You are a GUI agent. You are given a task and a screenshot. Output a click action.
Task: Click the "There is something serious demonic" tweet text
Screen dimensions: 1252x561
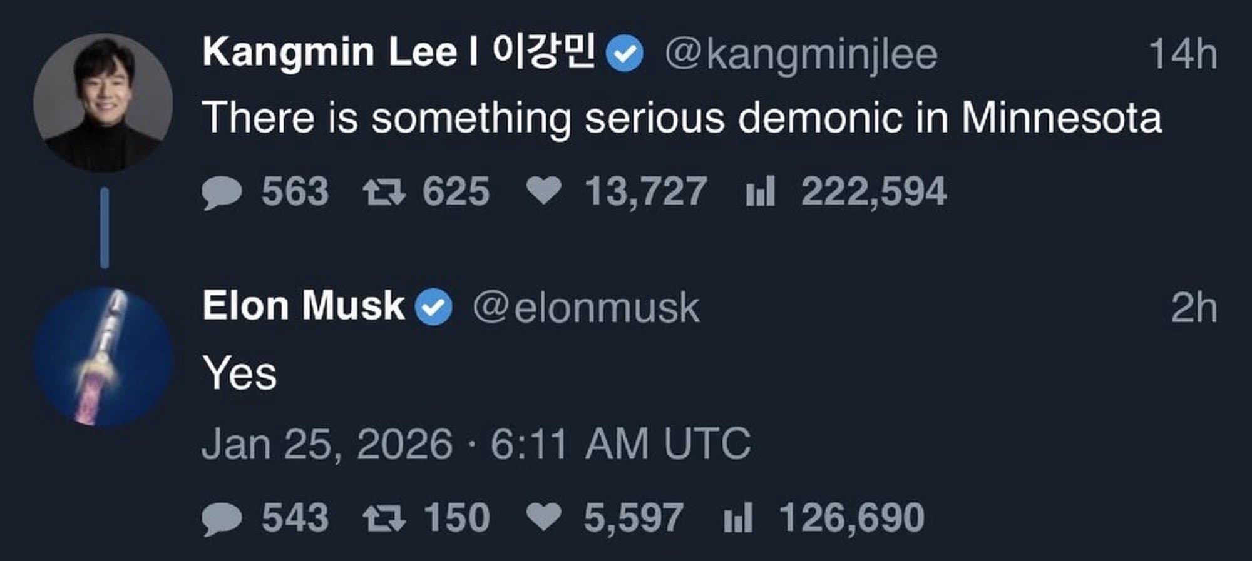[x=681, y=118]
